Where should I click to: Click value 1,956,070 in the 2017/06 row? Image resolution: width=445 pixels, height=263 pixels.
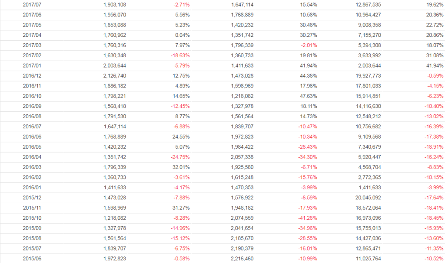click(x=115, y=15)
